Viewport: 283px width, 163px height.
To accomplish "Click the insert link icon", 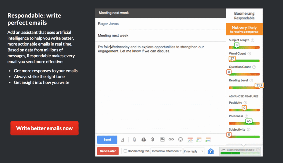I will coord(171,140).
